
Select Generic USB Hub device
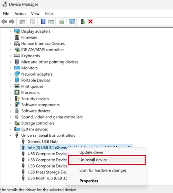click(x=43, y=141)
